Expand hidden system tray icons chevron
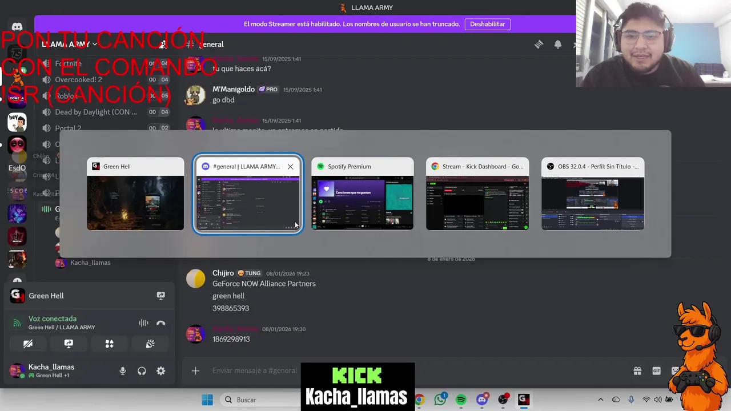Image resolution: width=731 pixels, height=411 pixels. [x=600, y=400]
